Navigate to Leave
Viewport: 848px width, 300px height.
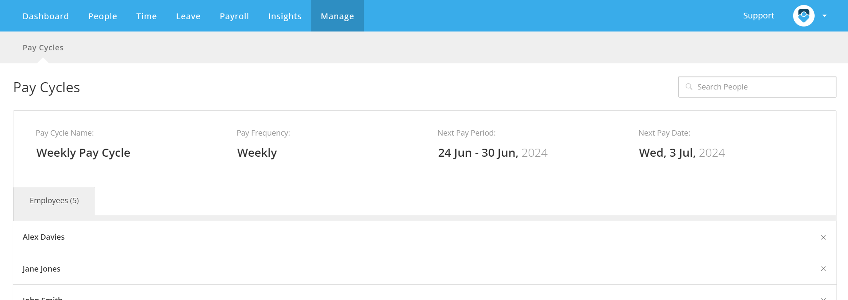(x=188, y=16)
